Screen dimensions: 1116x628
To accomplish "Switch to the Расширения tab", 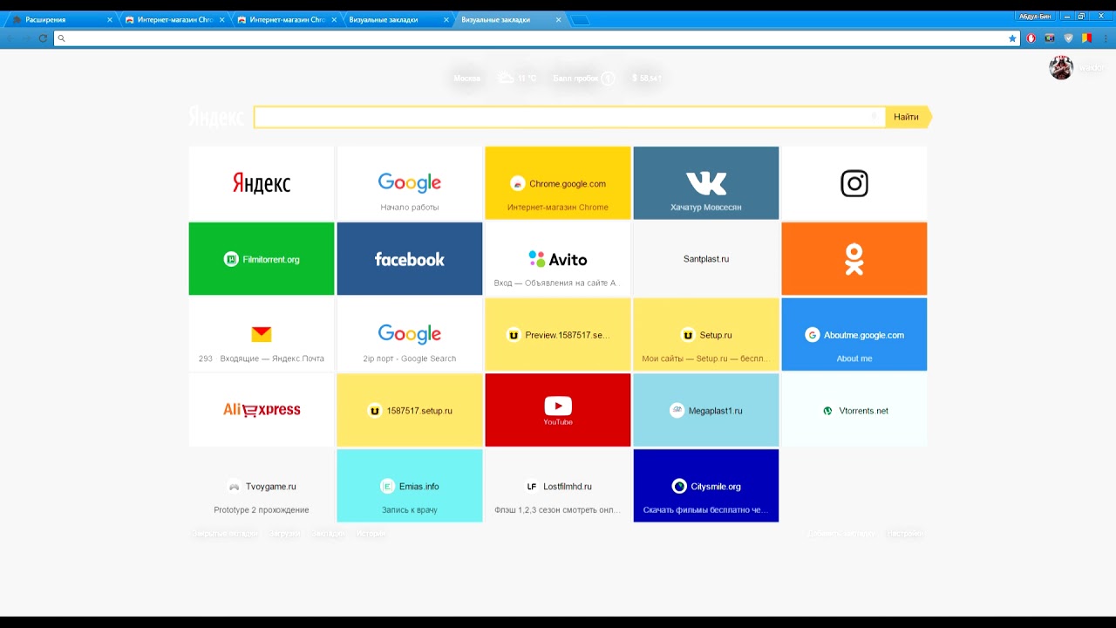I will click(61, 19).
